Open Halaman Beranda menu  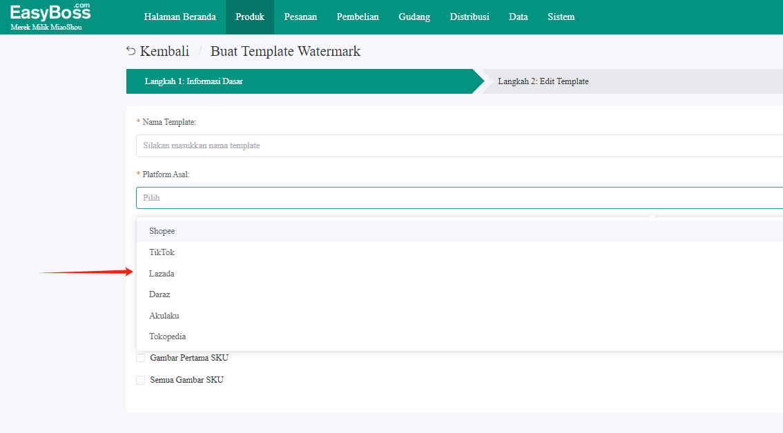[180, 17]
